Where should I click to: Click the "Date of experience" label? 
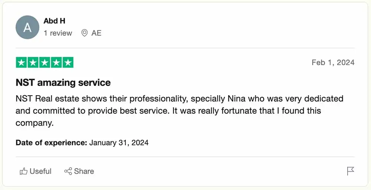point(51,142)
